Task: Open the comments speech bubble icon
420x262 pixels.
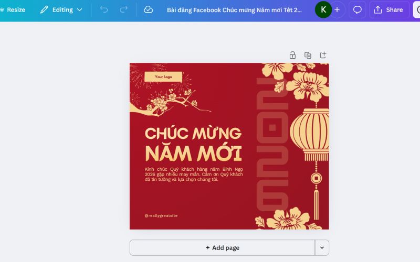Action: coord(358,10)
